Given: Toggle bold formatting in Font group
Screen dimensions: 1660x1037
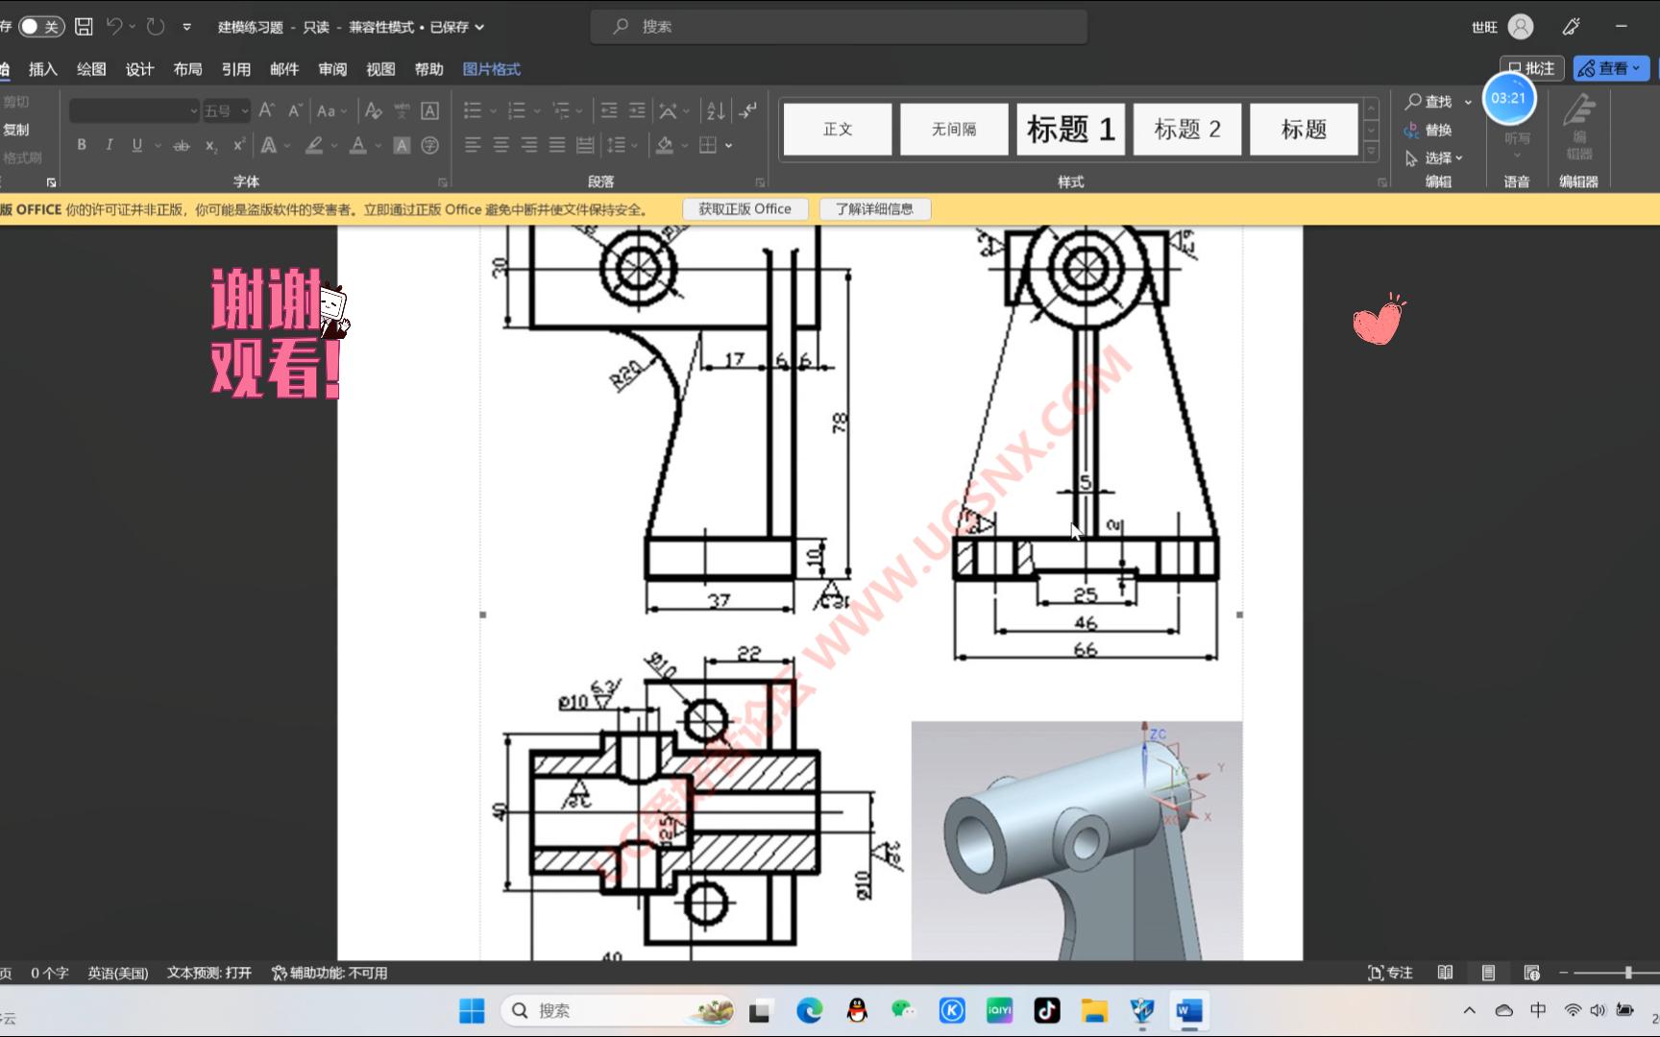Looking at the screenshot, I should coord(82,145).
